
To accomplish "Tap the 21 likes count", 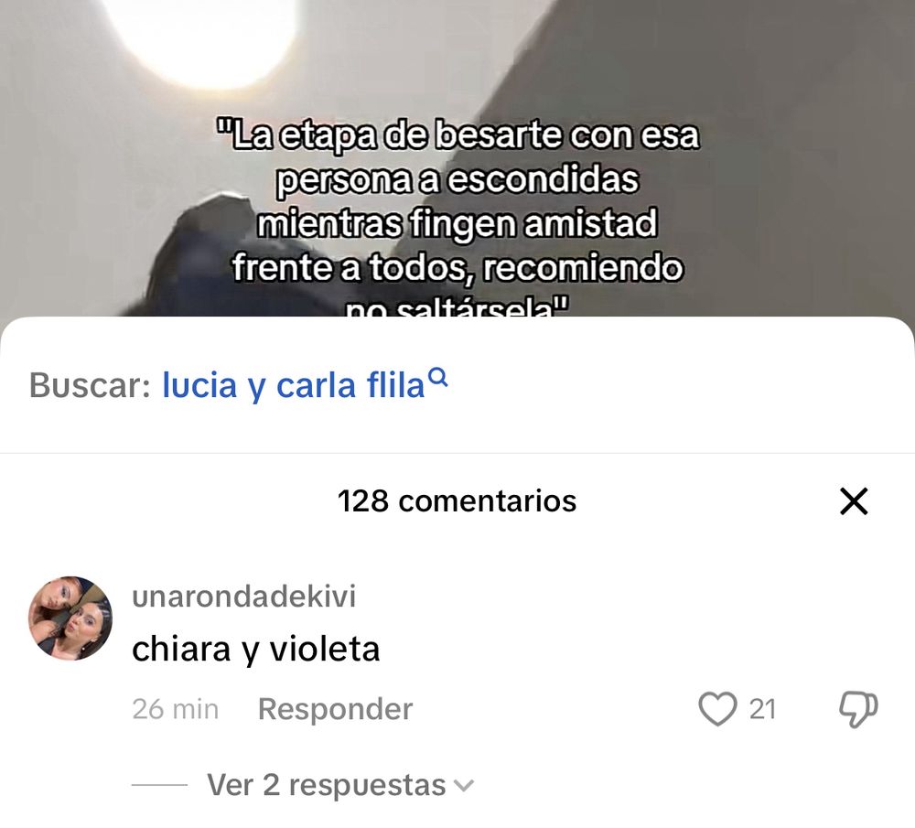I will 762,710.
